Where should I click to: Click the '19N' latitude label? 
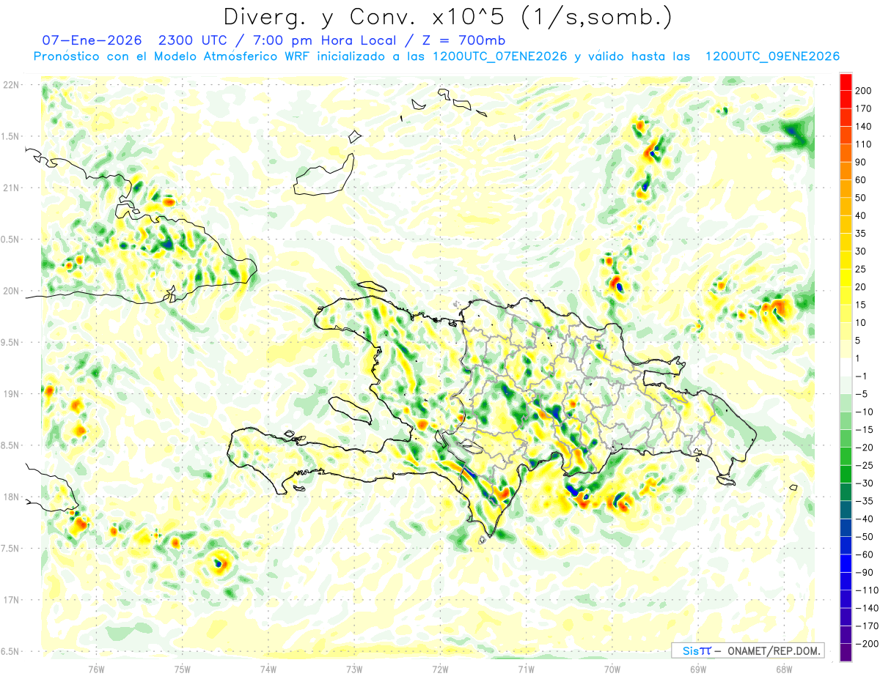coord(10,393)
